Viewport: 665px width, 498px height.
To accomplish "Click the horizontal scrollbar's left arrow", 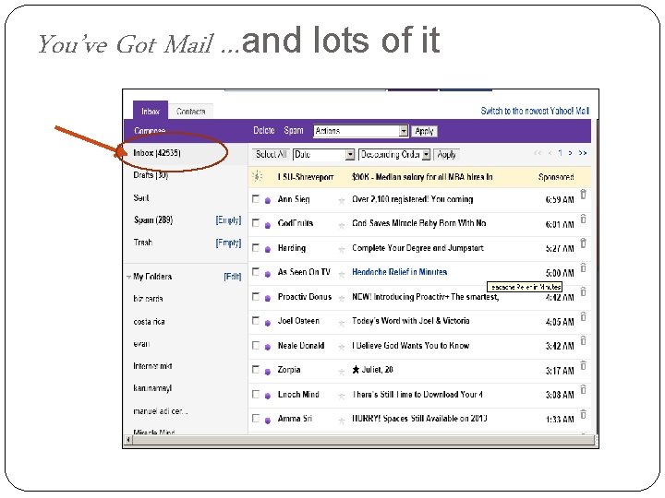I will [x=128, y=440].
